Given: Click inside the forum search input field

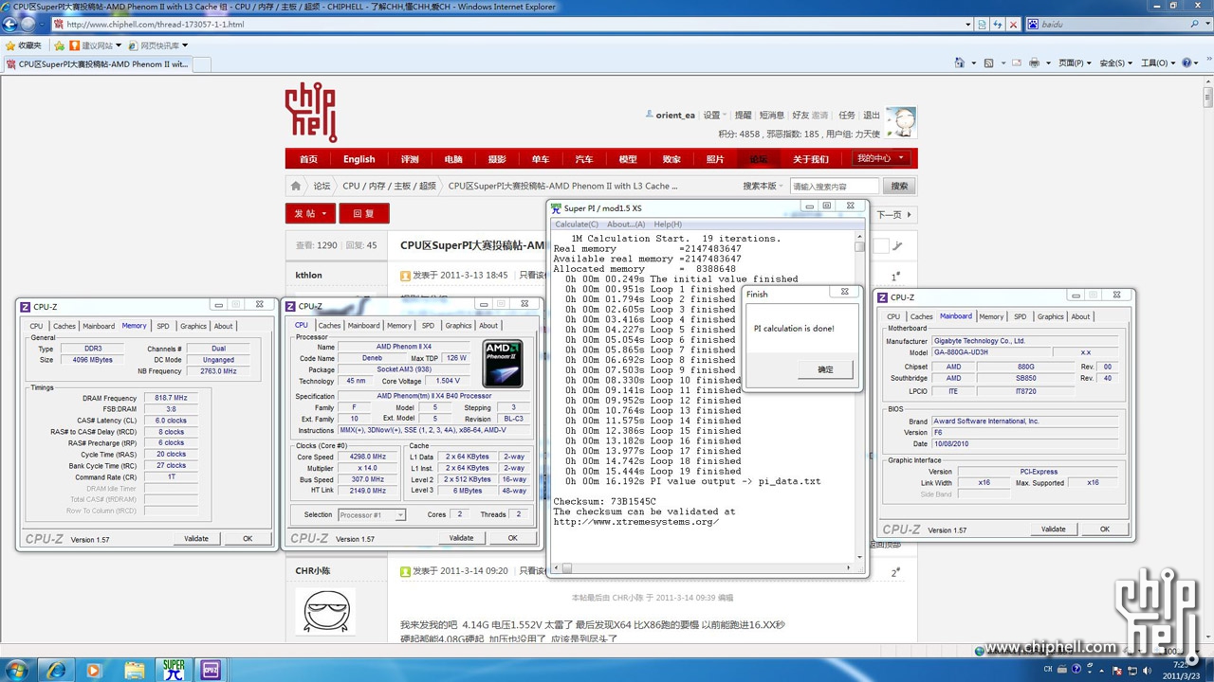Looking at the screenshot, I should pyautogui.click(x=834, y=186).
